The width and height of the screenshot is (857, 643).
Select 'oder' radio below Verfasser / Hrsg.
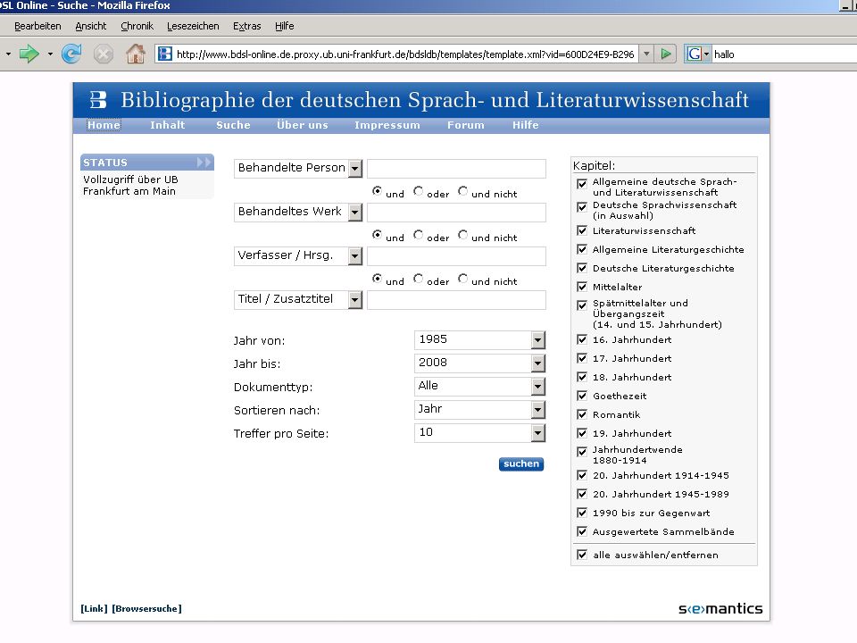tap(418, 279)
